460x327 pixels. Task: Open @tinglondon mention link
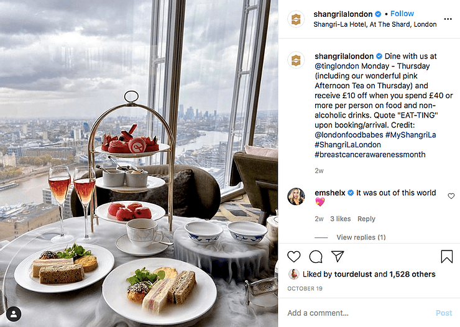coord(337,66)
